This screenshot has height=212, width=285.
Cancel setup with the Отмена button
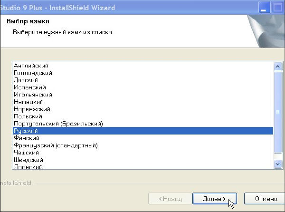tap(266, 199)
